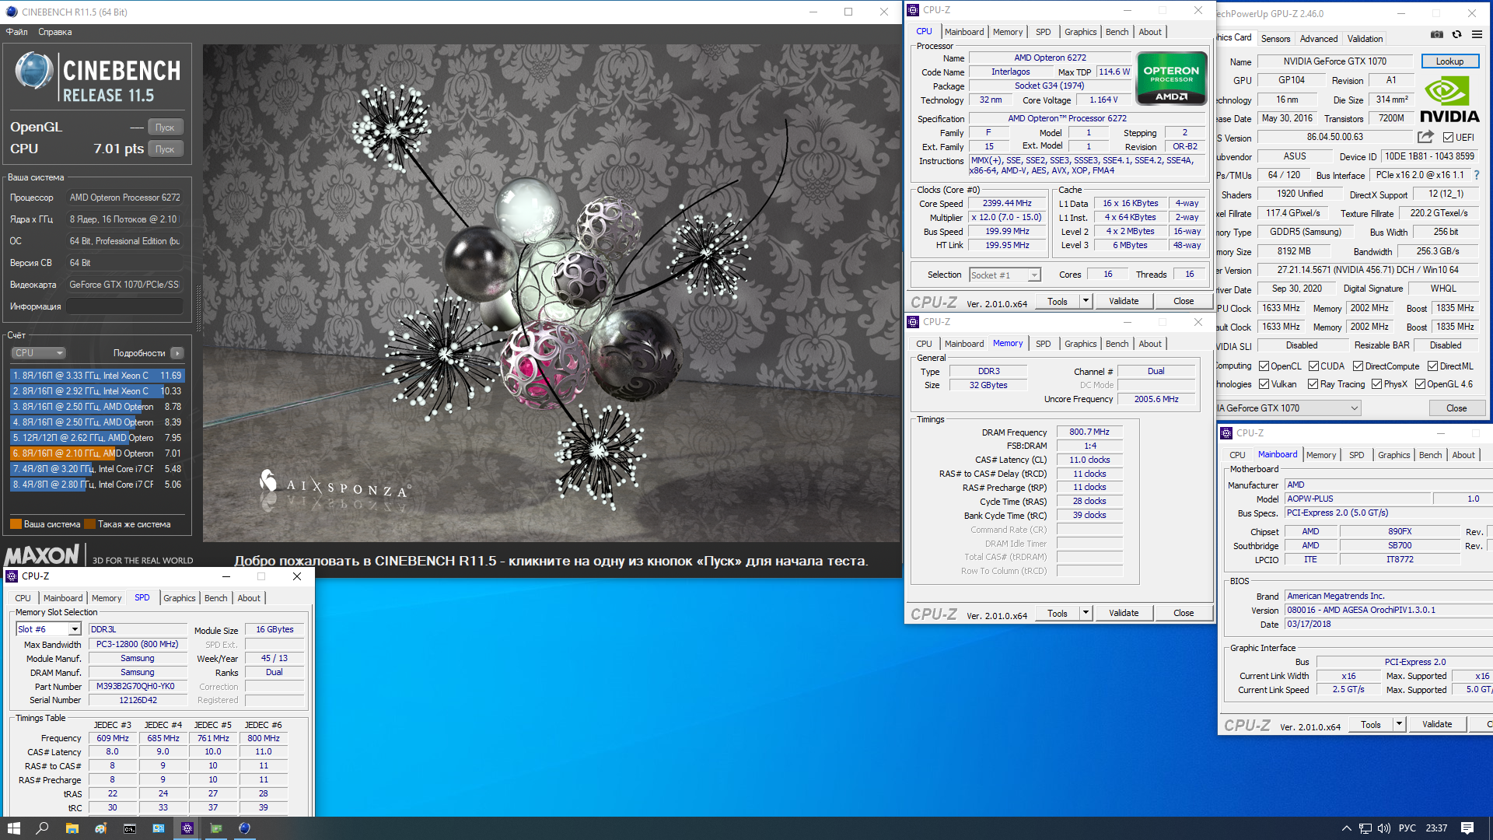Toggle the Vulkan checkbox
1493x840 pixels.
1264,384
